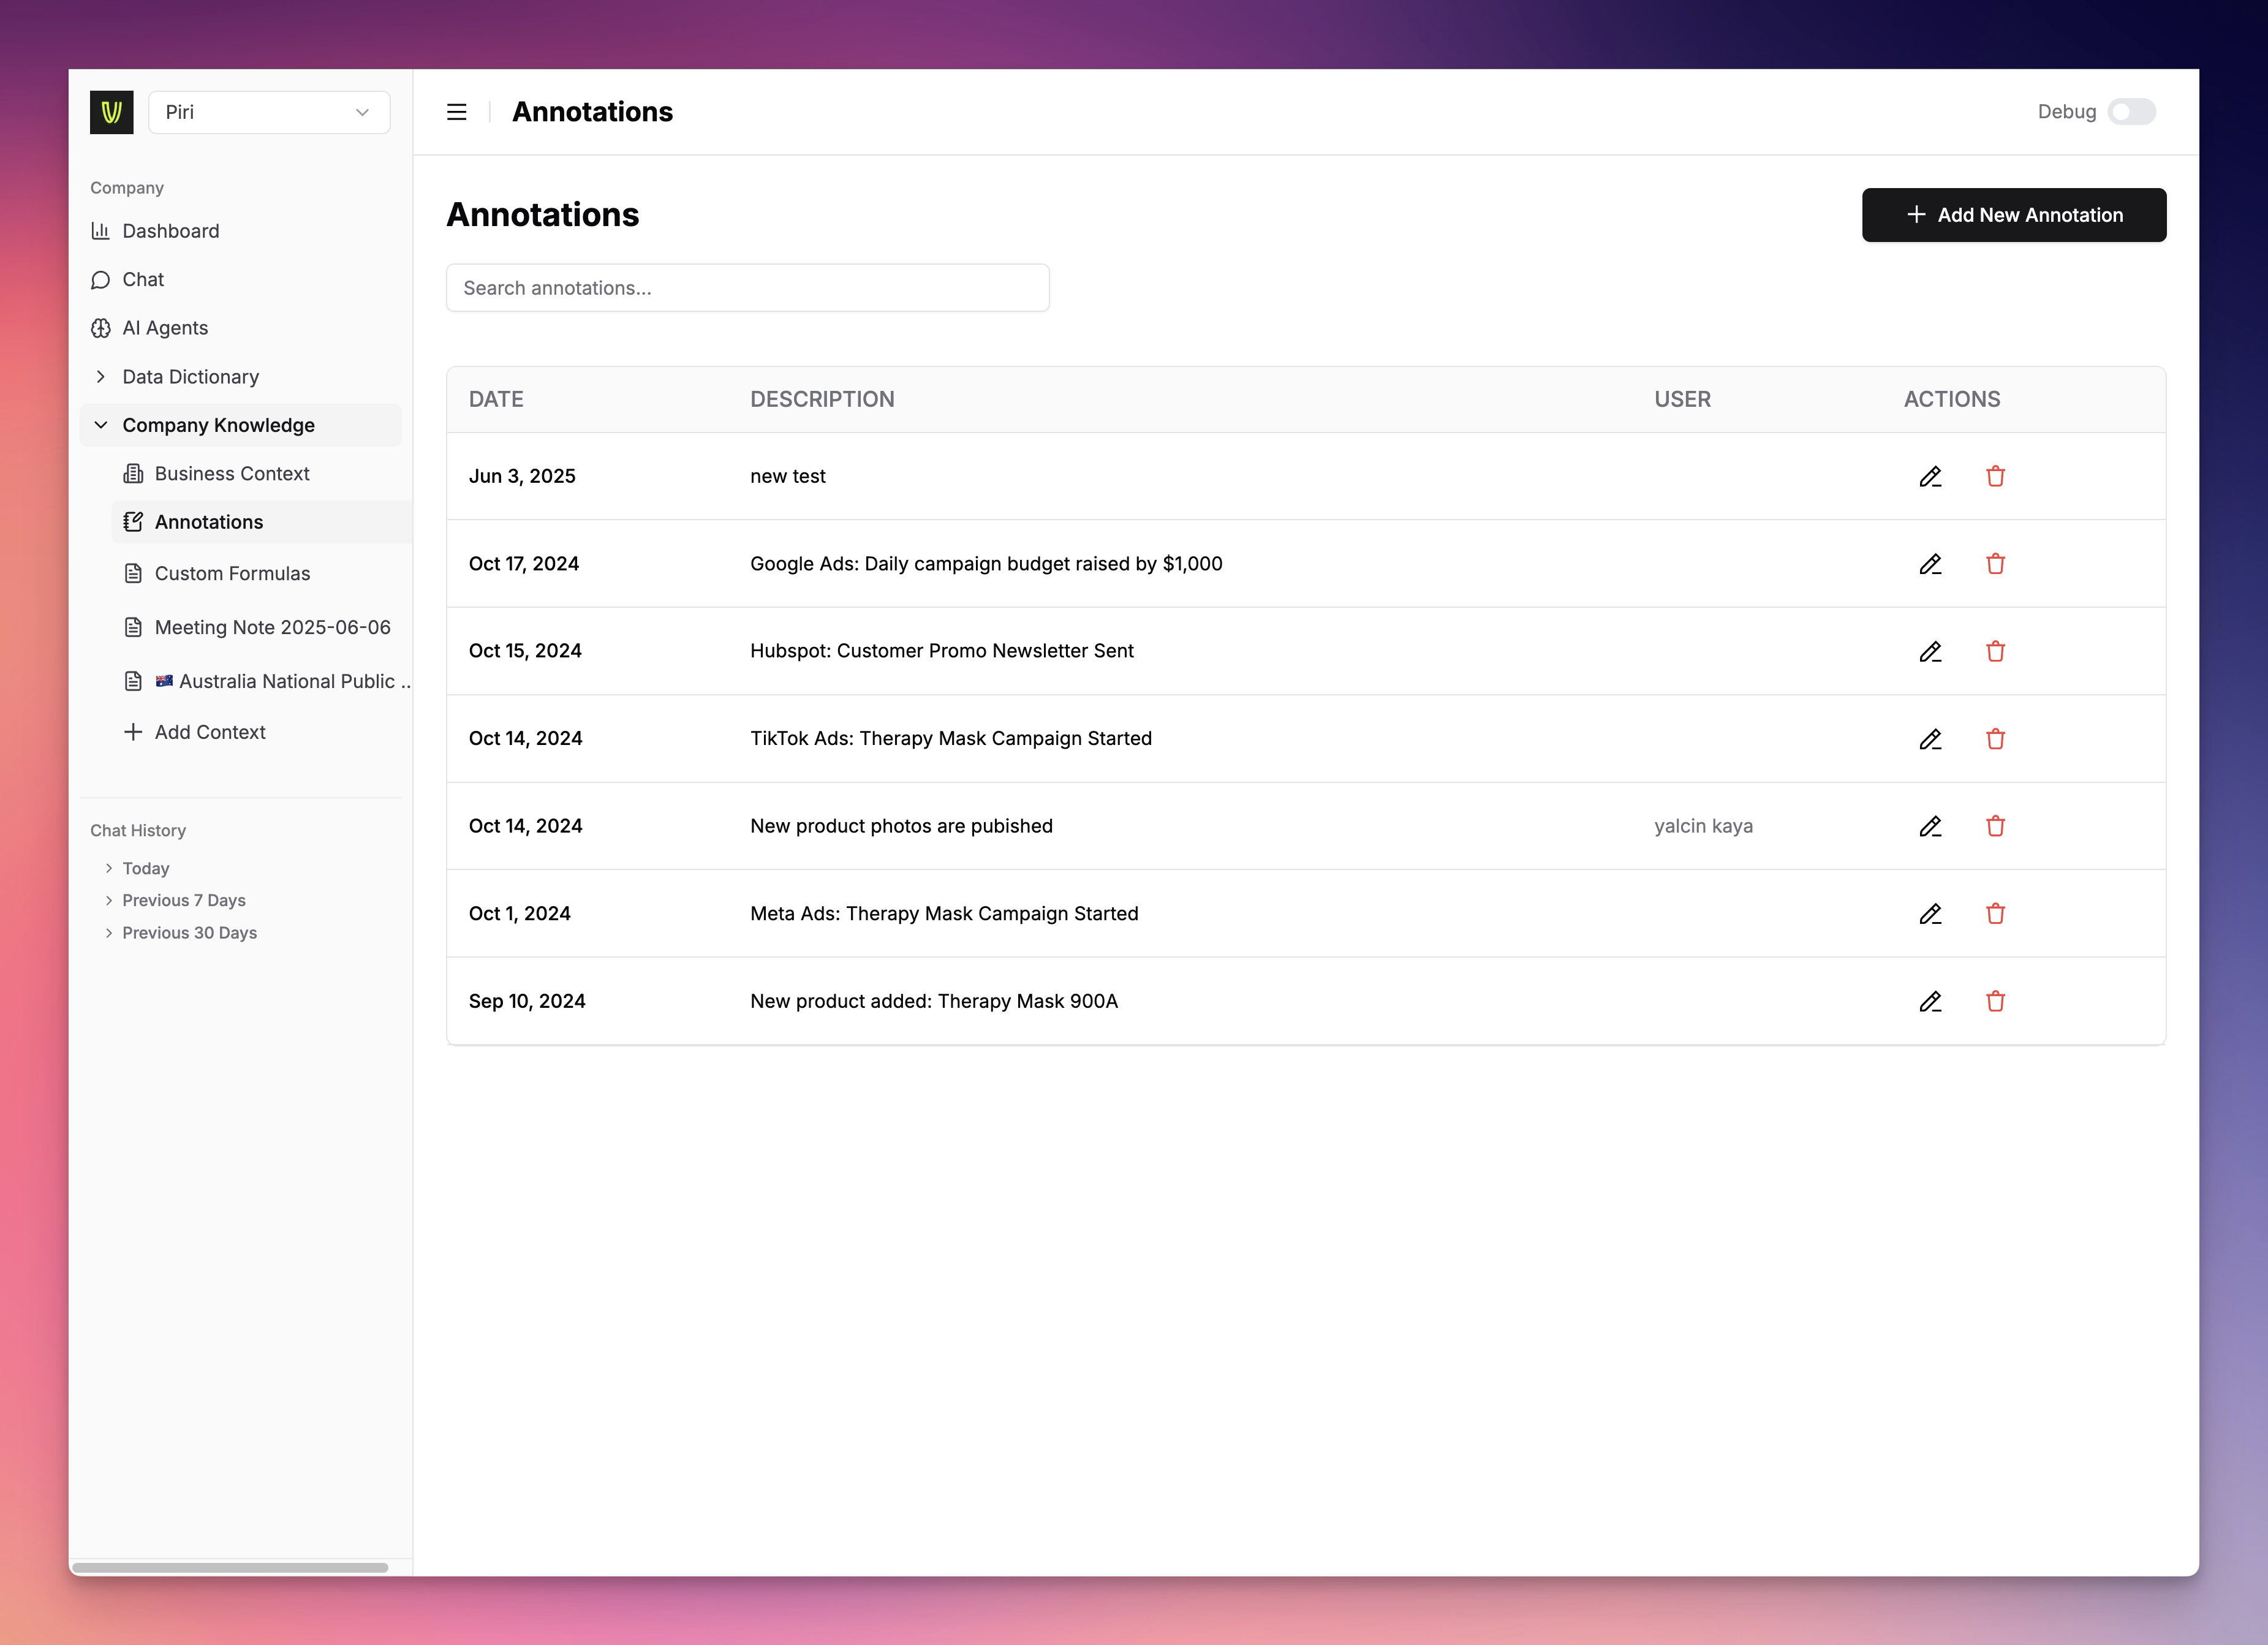Open Business Context page
The image size is (2268, 1645).
231,474
